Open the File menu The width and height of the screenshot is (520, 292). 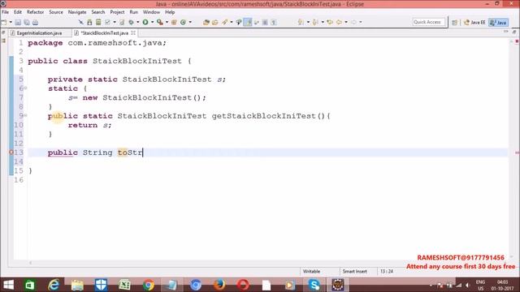pos(6,12)
